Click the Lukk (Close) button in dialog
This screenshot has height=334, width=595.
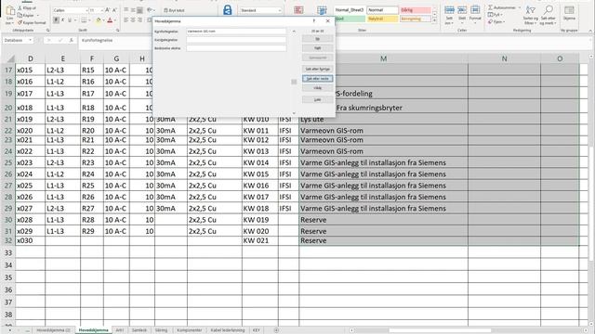click(x=318, y=99)
